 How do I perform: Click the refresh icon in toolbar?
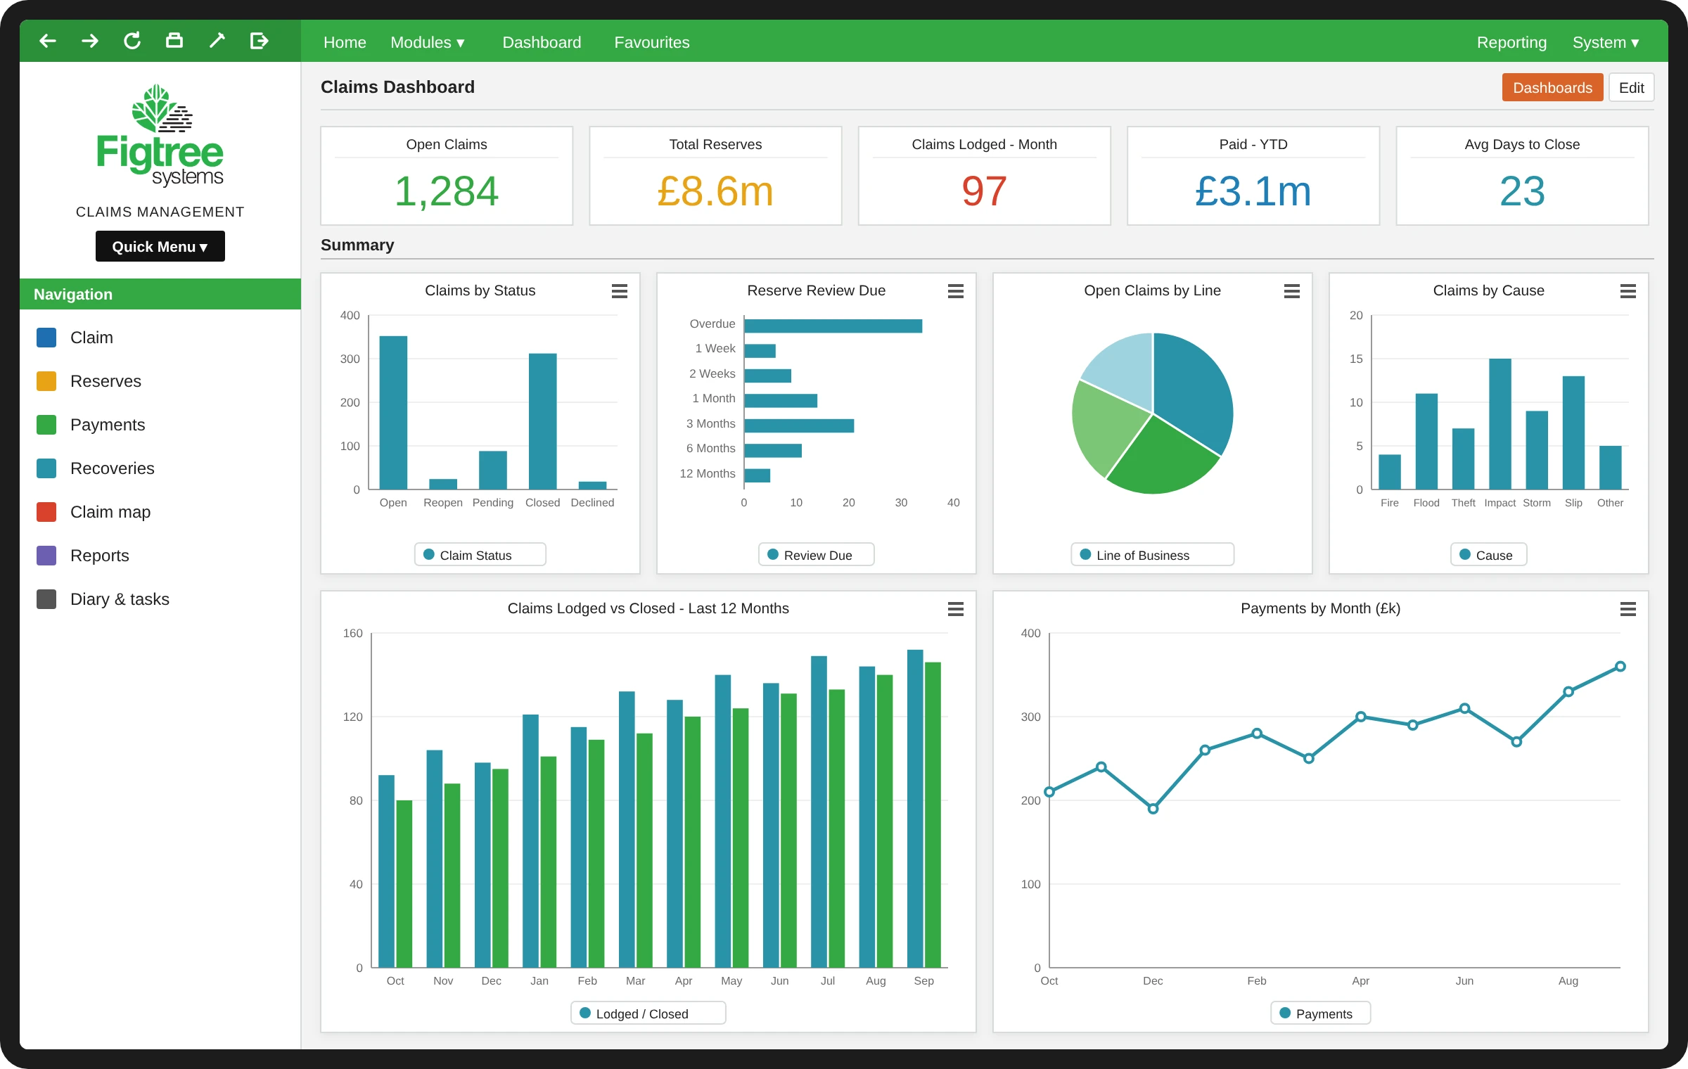[x=132, y=41]
